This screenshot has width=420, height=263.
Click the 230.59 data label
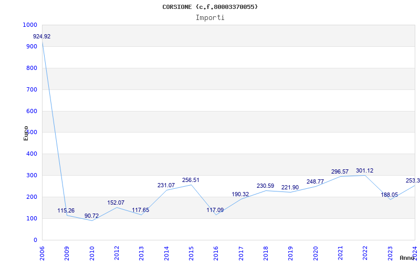click(266, 186)
